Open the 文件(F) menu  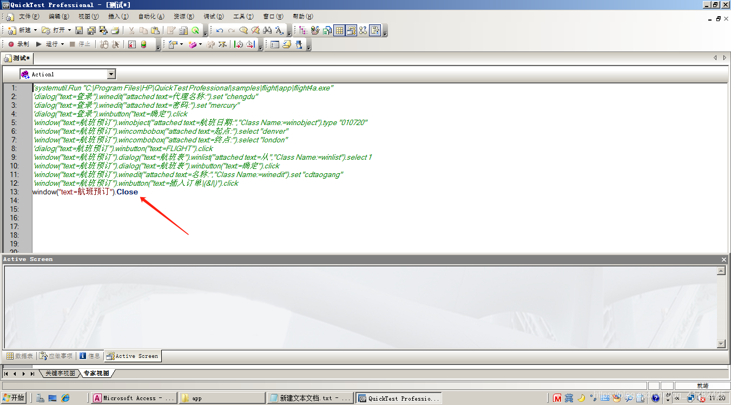click(28, 17)
